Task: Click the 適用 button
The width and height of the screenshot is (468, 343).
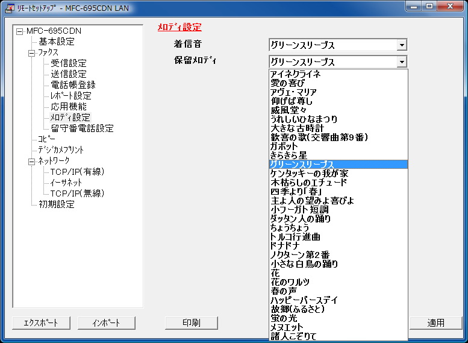Action: coord(435,323)
